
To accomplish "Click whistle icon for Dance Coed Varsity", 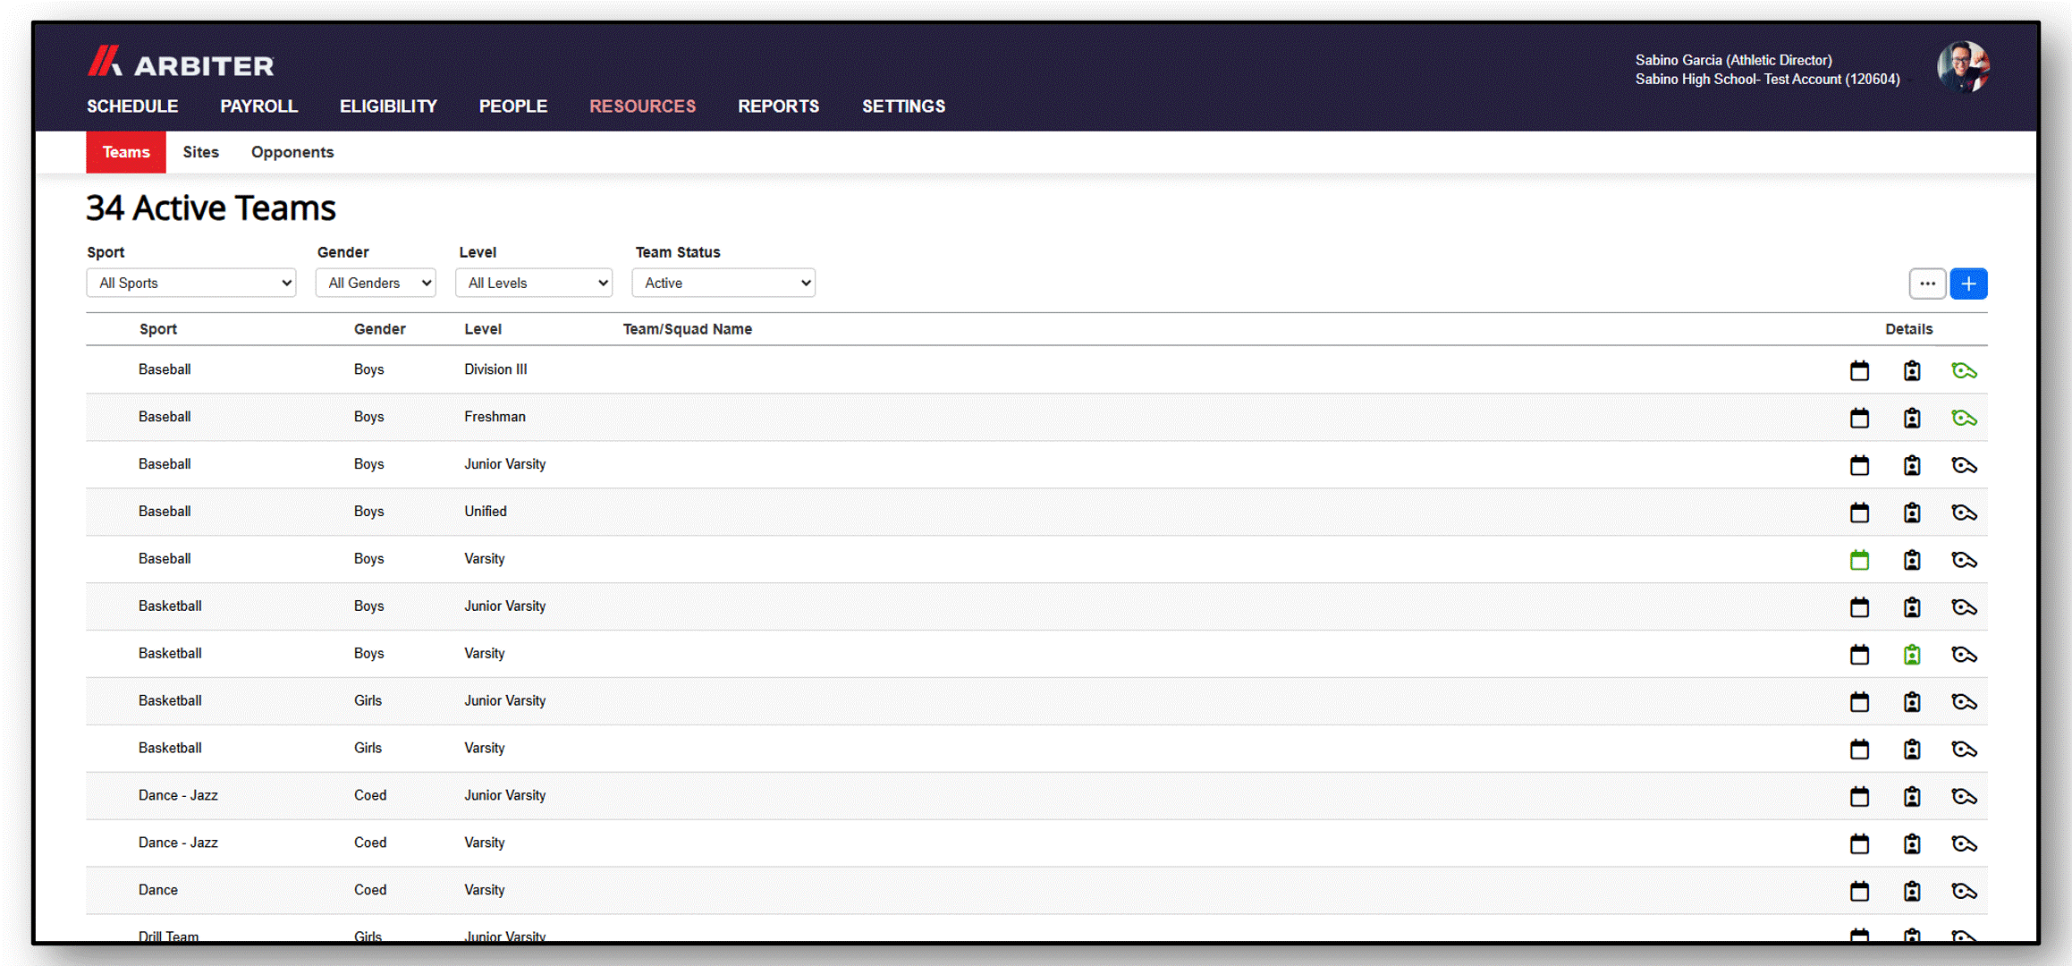I will (1964, 892).
